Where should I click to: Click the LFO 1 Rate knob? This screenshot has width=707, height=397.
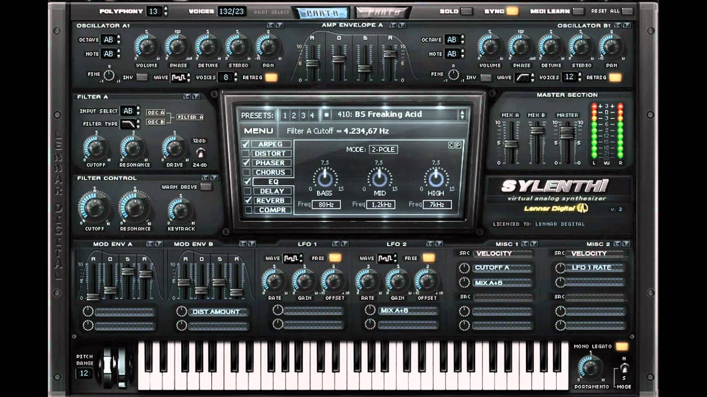(x=275, y=281)
